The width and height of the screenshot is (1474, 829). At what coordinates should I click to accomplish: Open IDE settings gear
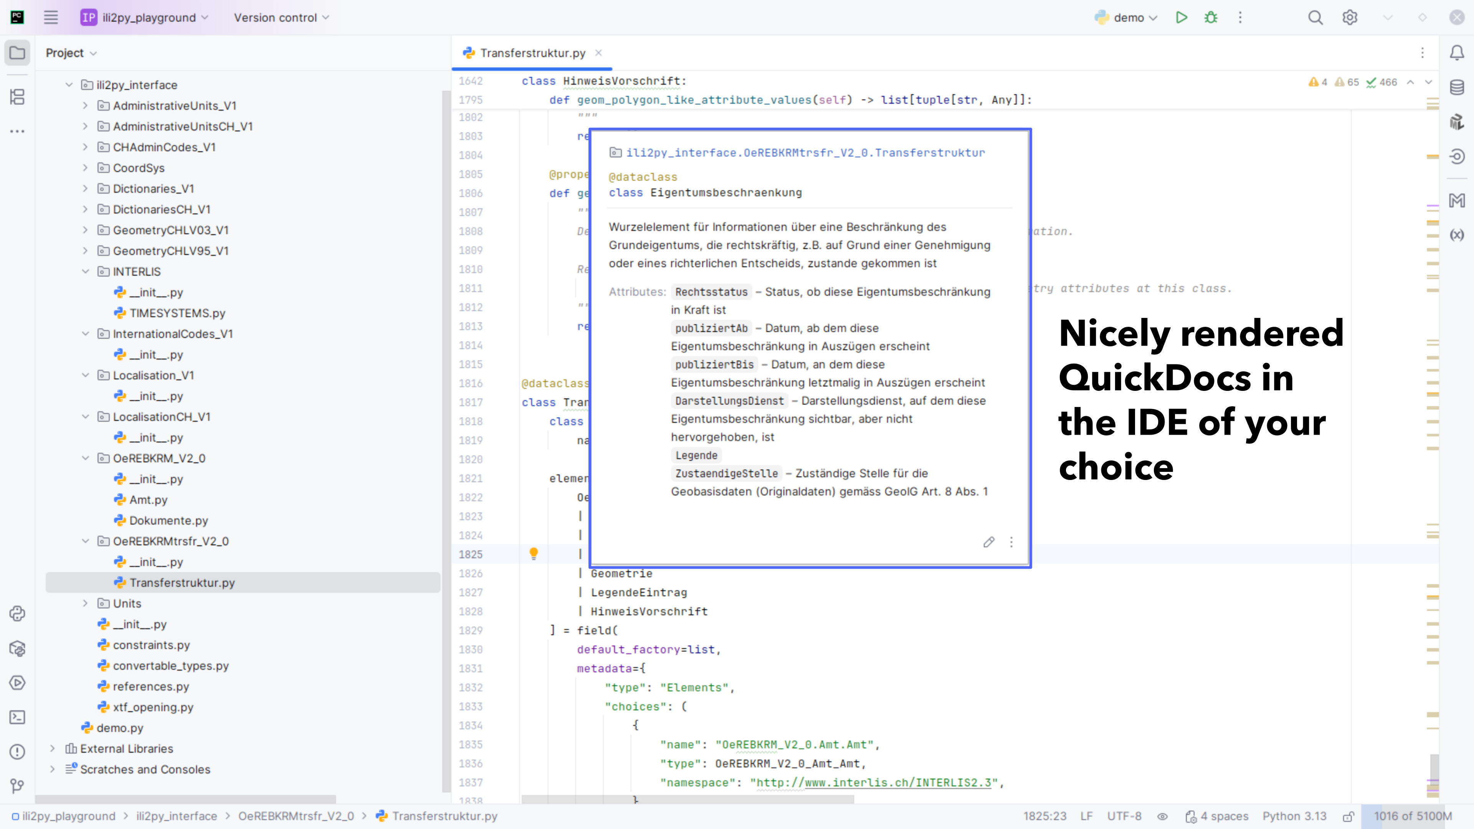pos(1350,17)
